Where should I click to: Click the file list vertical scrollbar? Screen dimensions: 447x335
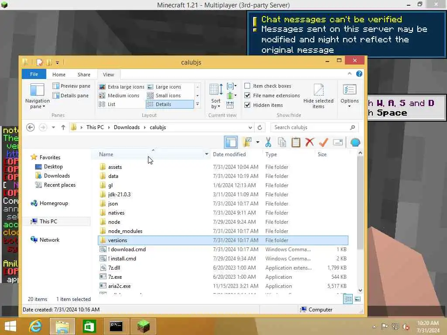tap(360, 203)
